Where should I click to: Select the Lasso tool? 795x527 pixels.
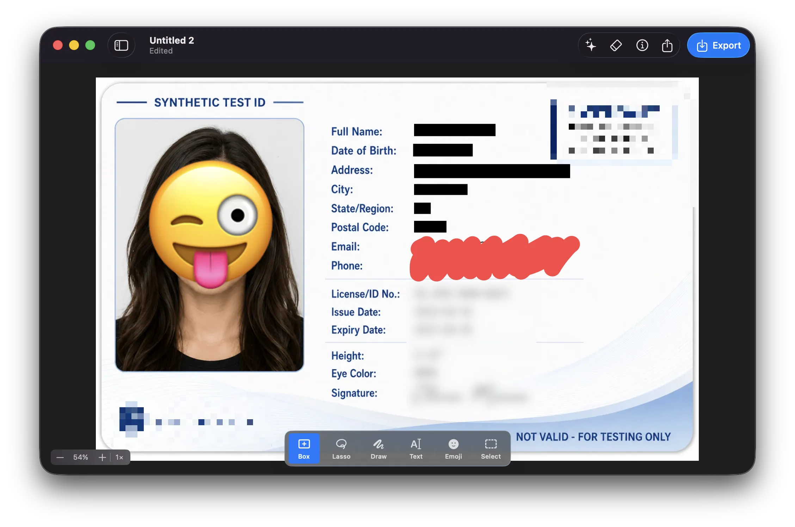pos(341,448)
